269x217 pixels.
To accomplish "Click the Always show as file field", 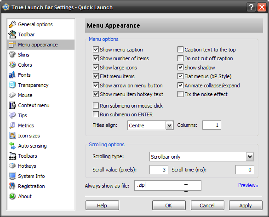I will click(168, 185).
